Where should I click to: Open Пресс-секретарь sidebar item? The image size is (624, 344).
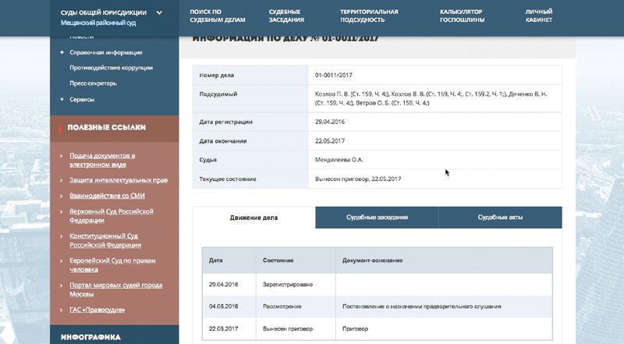[93, 83]
